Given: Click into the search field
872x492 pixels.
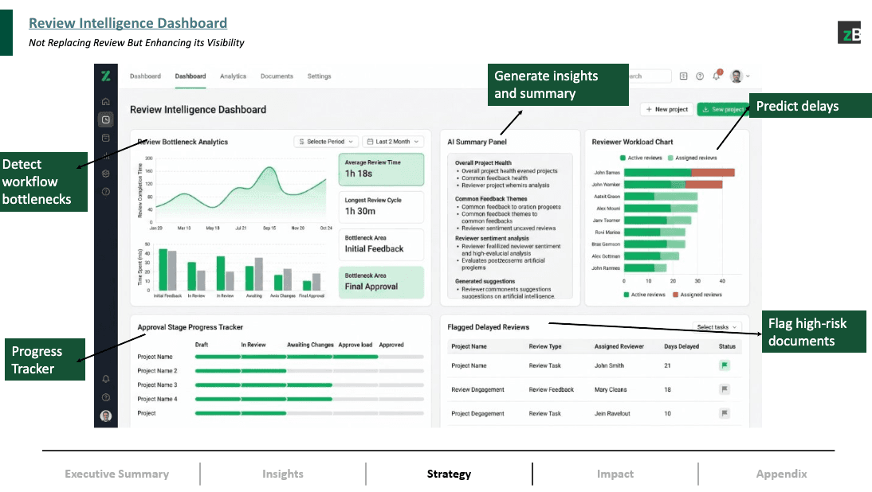Looking at the screenshot, I should point(650,76).
